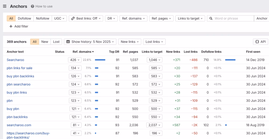
Task: Sort by New links column header
Action: tap(173, 52)
